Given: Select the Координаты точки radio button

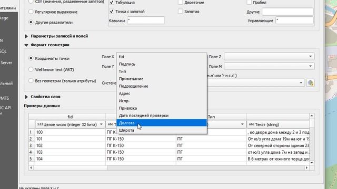Looking at the screenshot, I should [31, 58].
